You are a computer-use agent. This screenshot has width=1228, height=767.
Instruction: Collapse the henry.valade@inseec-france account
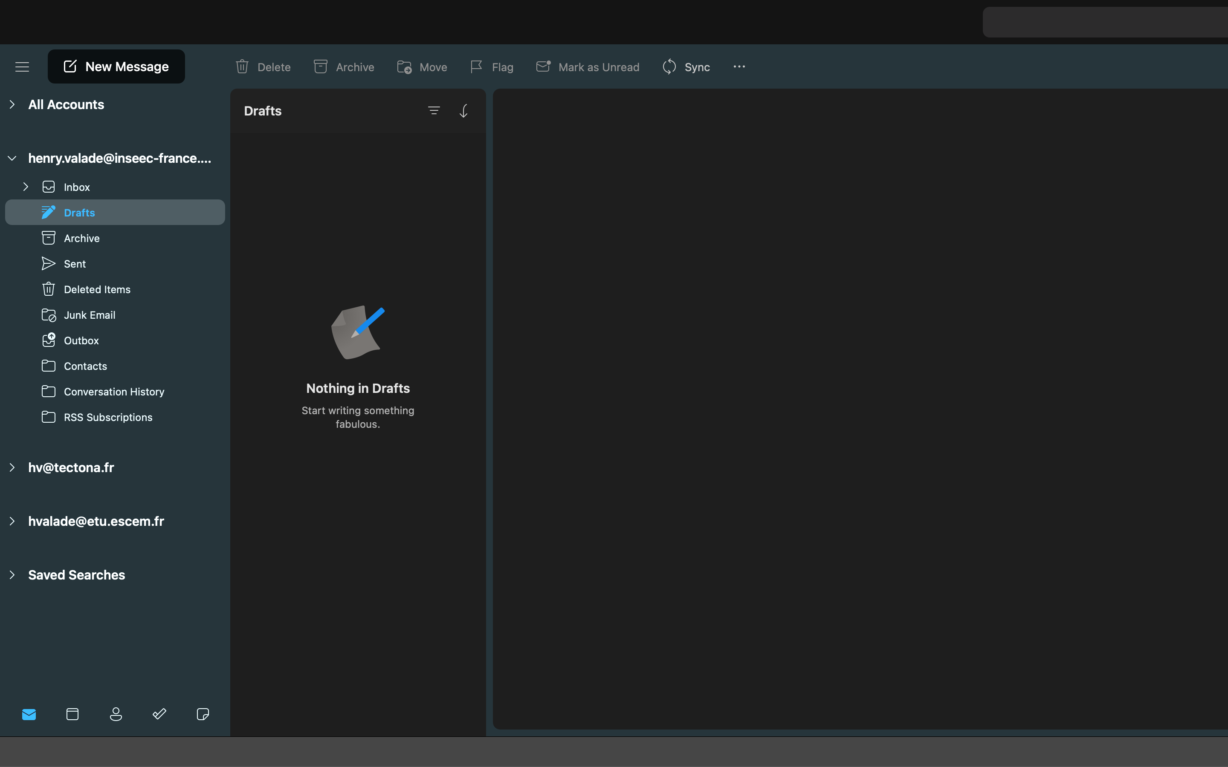pos(12,158)
